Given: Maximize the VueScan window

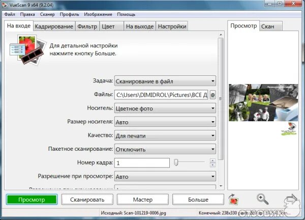Looking at the screenshot, I should [280, 4].
